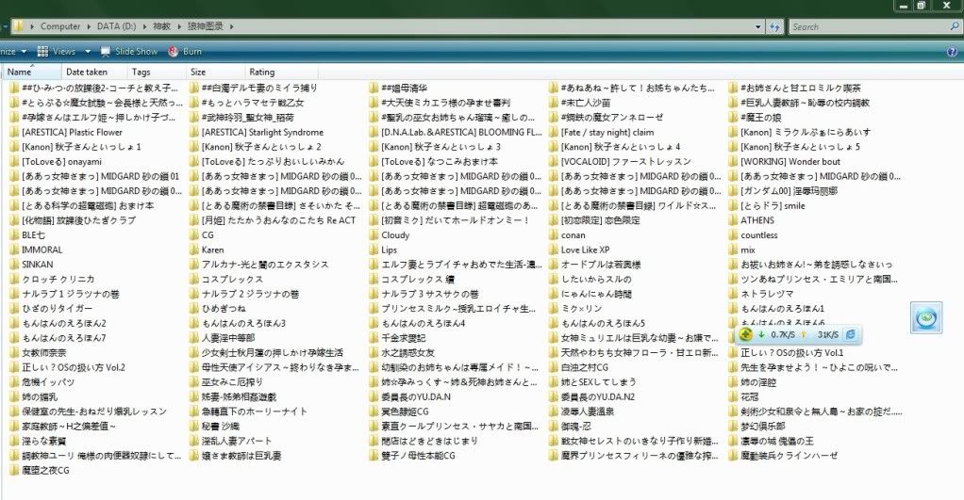Select the BLE七 folder icon
The image size is (964, 500).
click(x=14, y=235)
